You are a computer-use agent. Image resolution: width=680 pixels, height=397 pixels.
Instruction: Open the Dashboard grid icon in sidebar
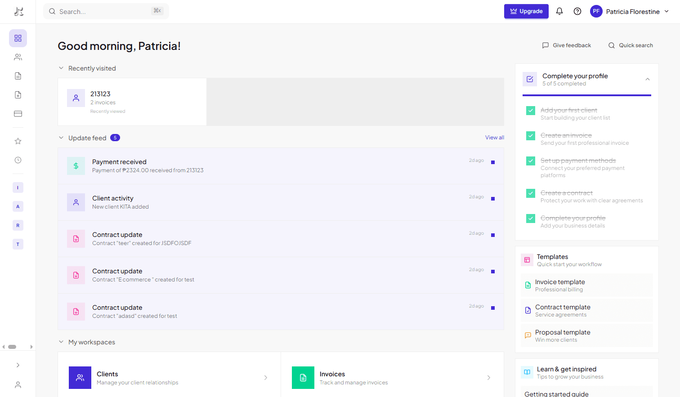point(18,38)
